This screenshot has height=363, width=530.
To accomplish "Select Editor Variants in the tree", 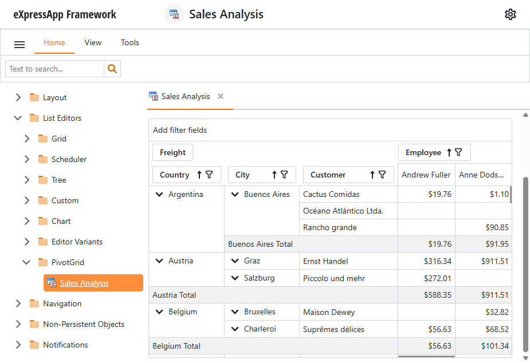I will pos(77,242).
